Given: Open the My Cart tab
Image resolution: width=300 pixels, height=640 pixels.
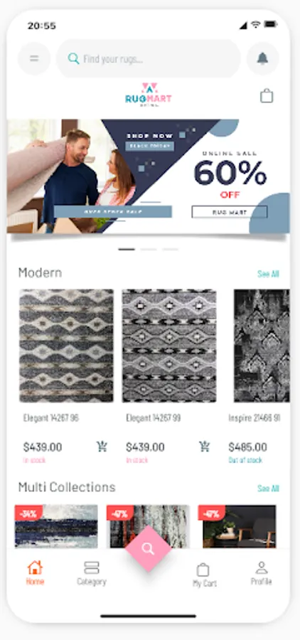Looking at the screenshot, I should pos(205,575).
